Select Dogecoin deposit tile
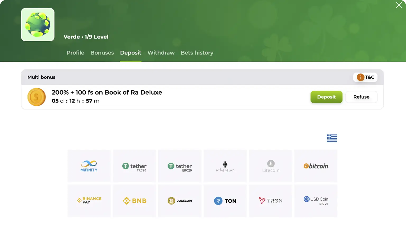The image size is (406, 243). [180, 201]
